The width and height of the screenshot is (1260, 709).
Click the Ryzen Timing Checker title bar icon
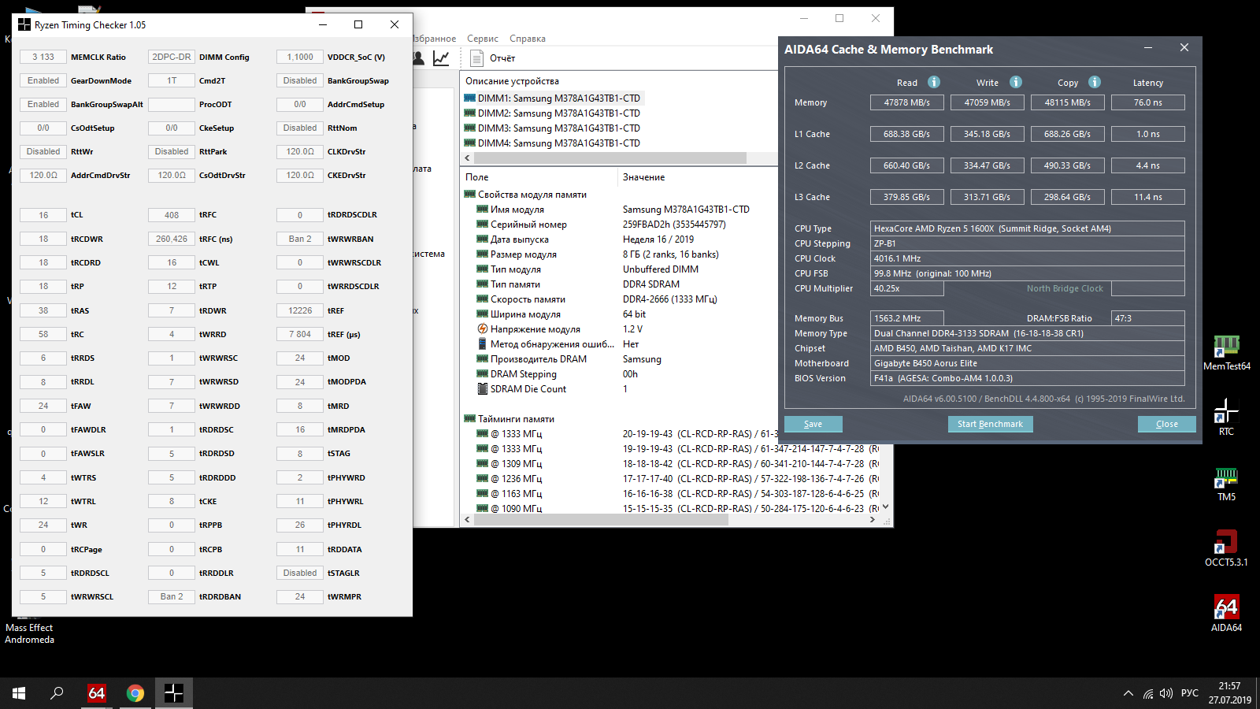(24, 24)
